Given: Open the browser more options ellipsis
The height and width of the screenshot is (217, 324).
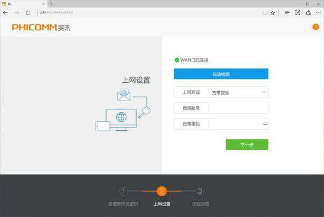Looking at the screenshot, I should [x=319, y=12].
